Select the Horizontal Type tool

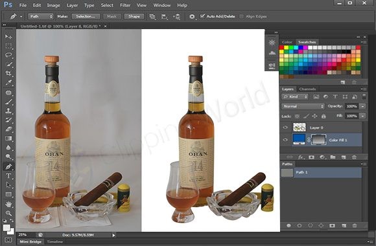coord(8,176)
